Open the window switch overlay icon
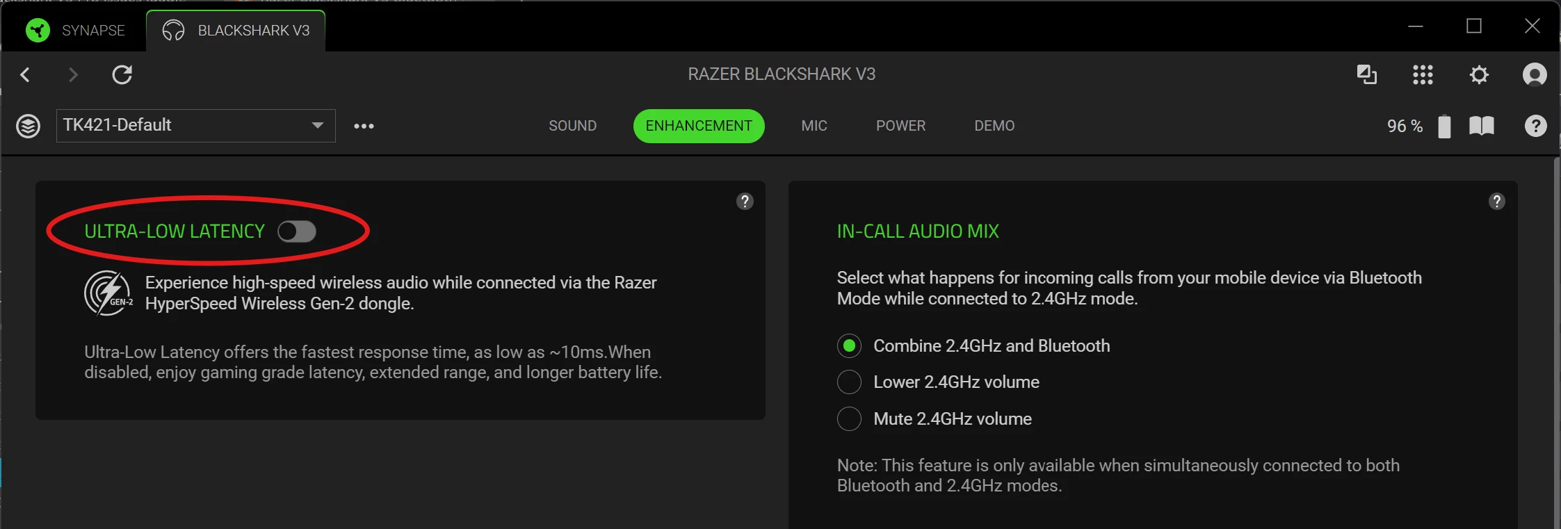Viewport: 1561px width, 529px height. (1367, 74)
